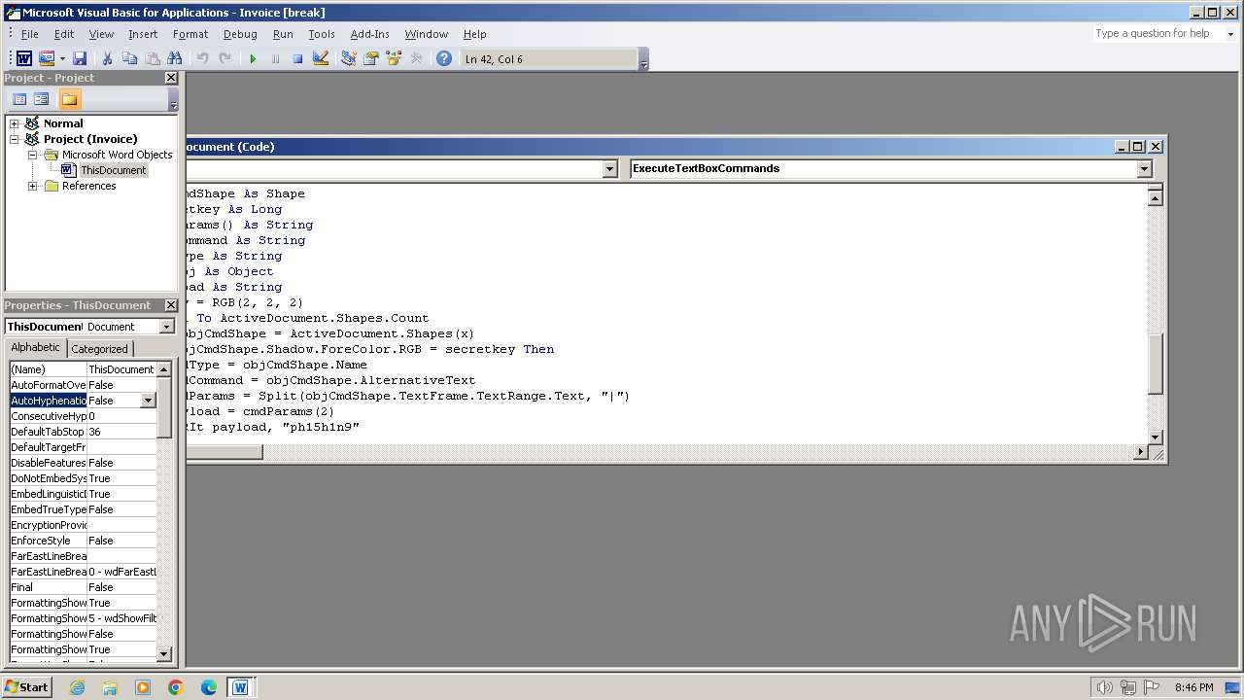This screenshot has height=700, width=1244.
Task: Click the Break pause icon
Action: [275, 58]
